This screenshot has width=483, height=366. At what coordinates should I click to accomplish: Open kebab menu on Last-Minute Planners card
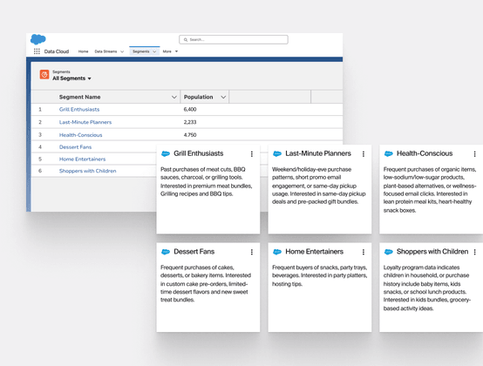pyautogui.click(x=364, y=154)
